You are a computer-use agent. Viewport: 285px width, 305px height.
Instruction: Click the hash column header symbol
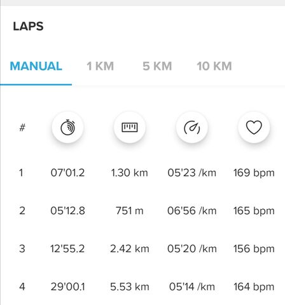coord(22,128)
